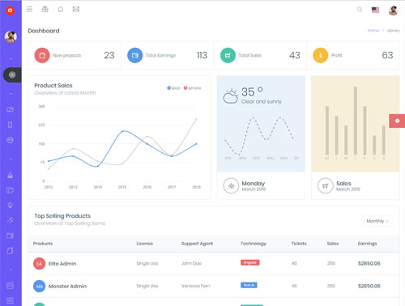Viewport: 405px width, 306px height.
Task: Click the Home breadcrumb link
Action: (x=373, y=31)
